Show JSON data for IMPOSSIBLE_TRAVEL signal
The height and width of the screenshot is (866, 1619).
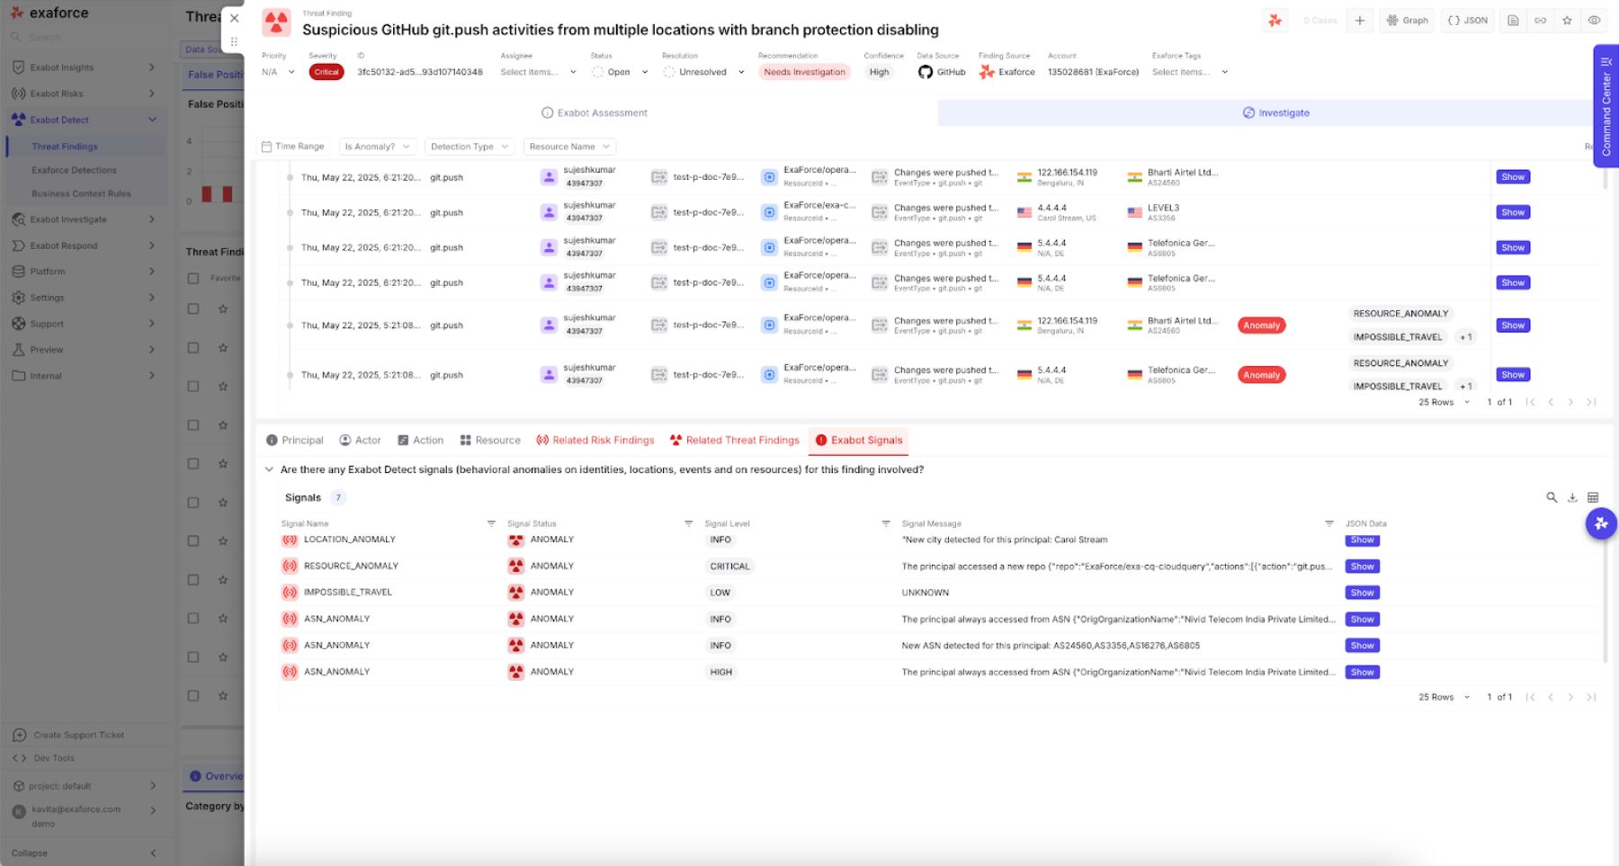(x=1362, y=593)
